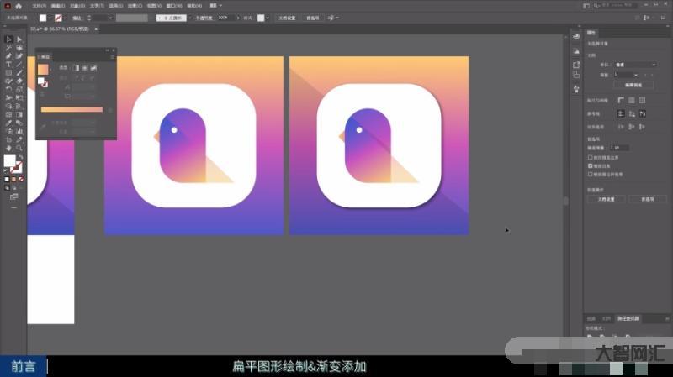Show the rulers using the ruler icon
This screenshot has width=673, height=377.
click(x=622, y=100)
